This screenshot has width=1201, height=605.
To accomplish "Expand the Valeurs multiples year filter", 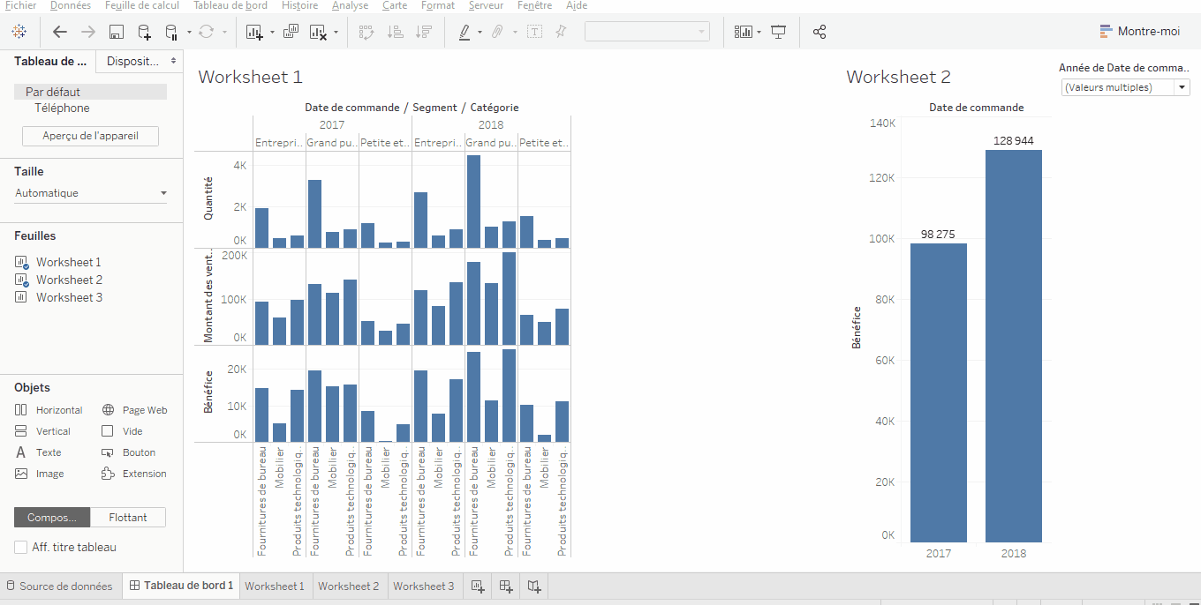I will click(x=1126, y=87).
